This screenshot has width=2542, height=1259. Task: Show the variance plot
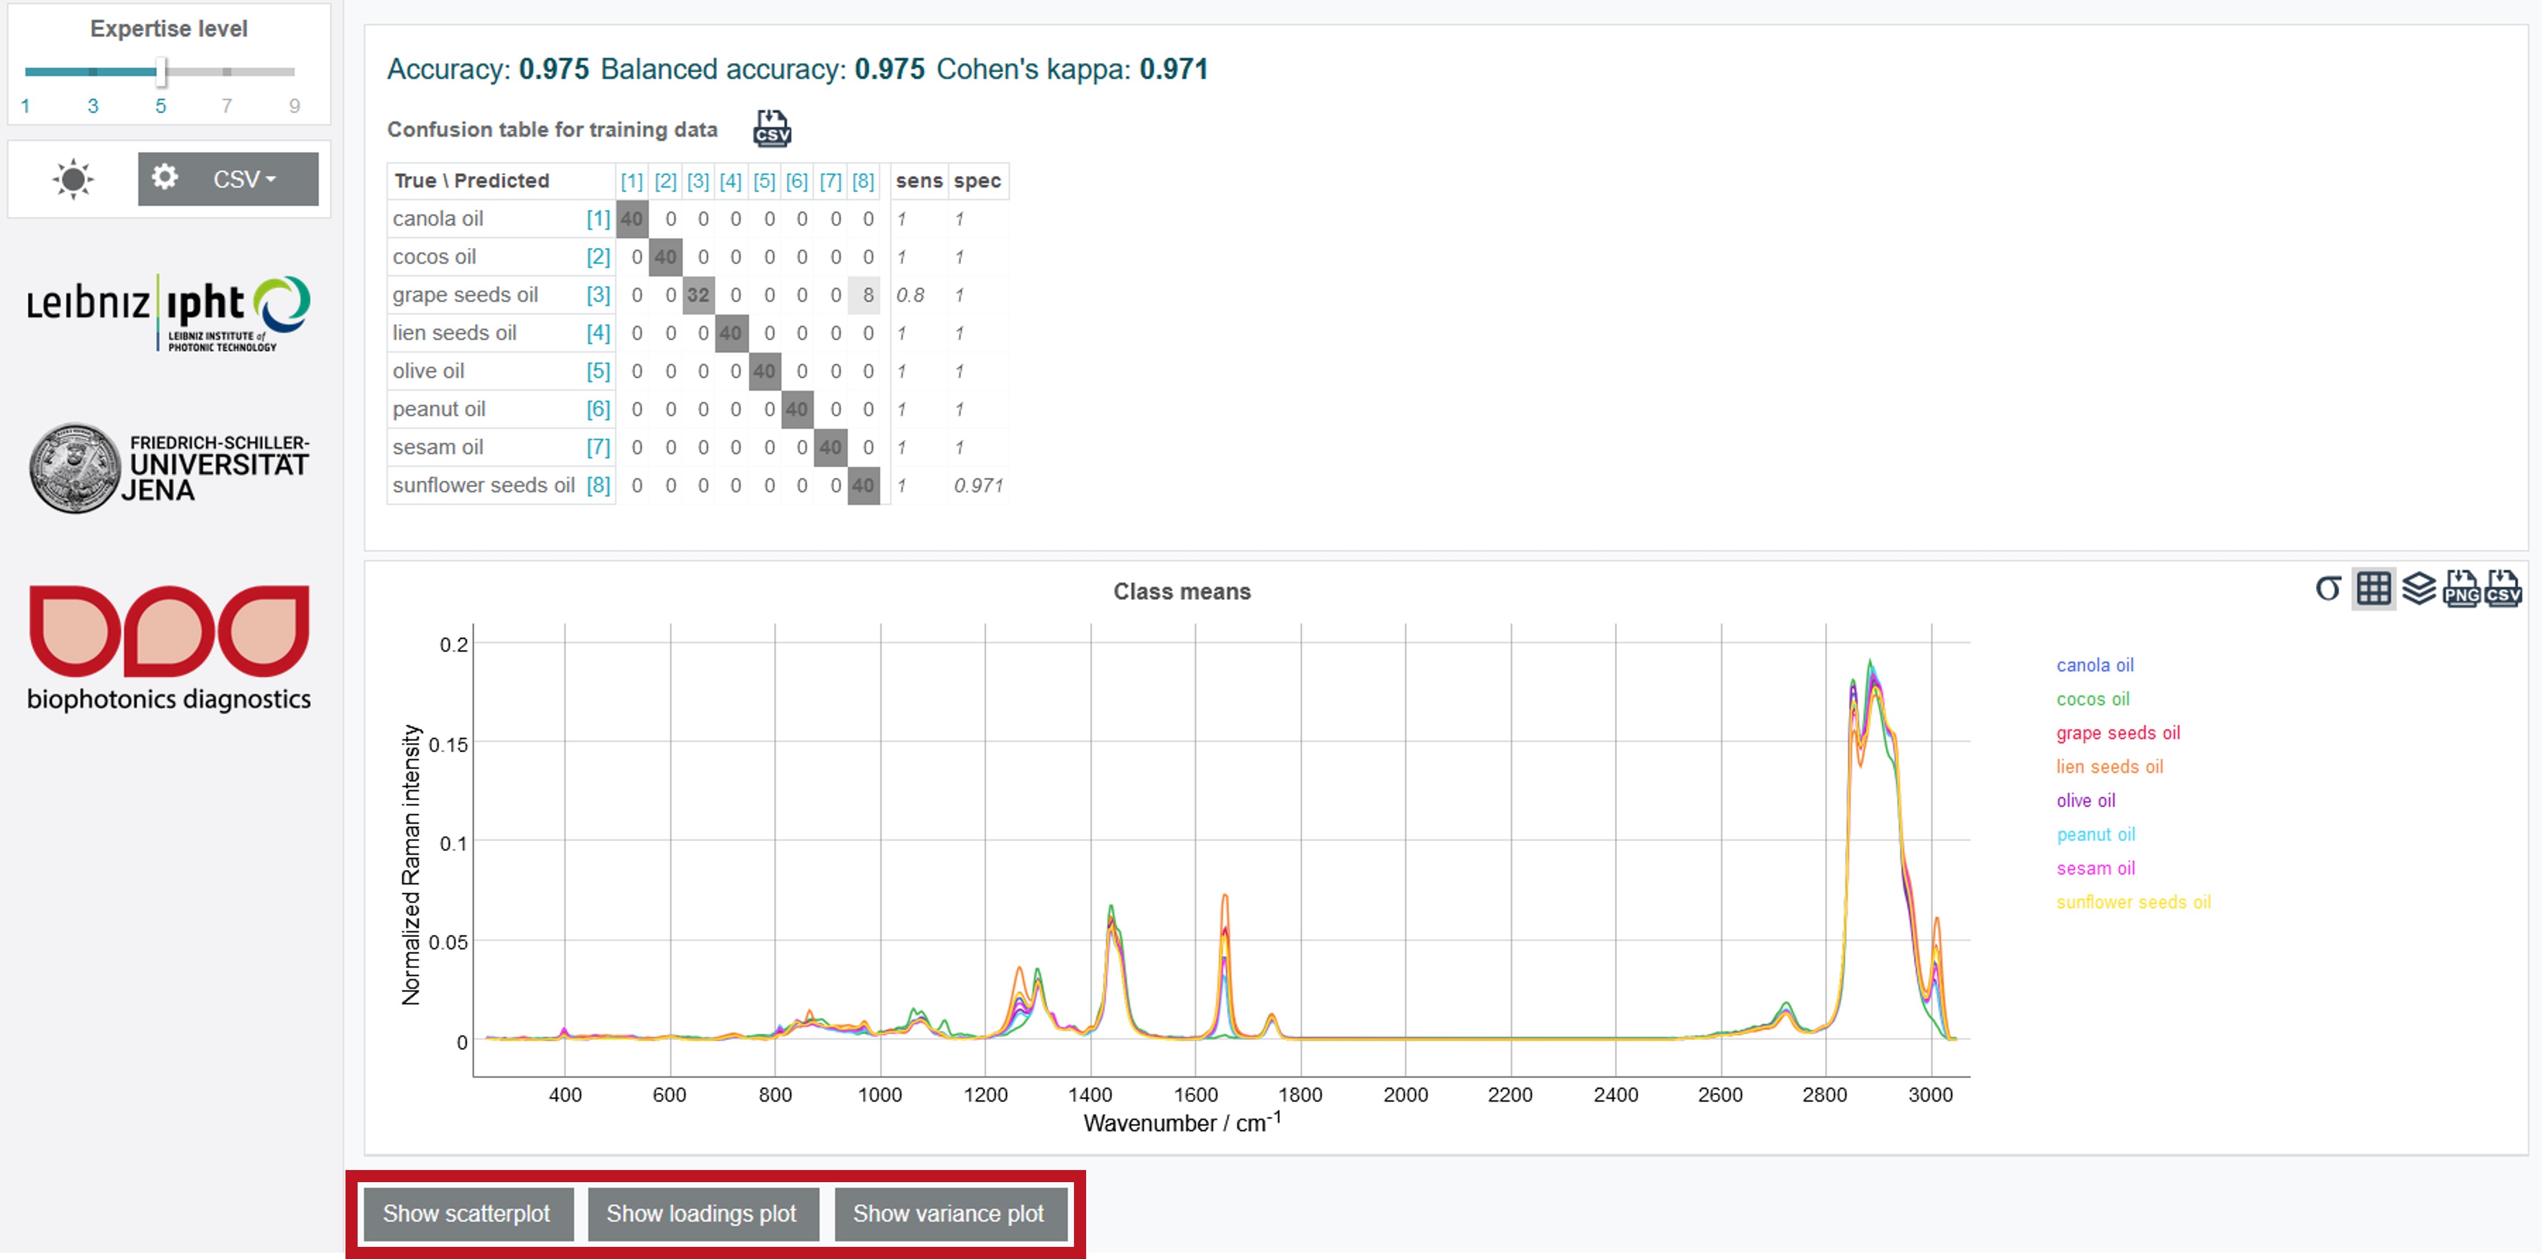point(949,1213)
